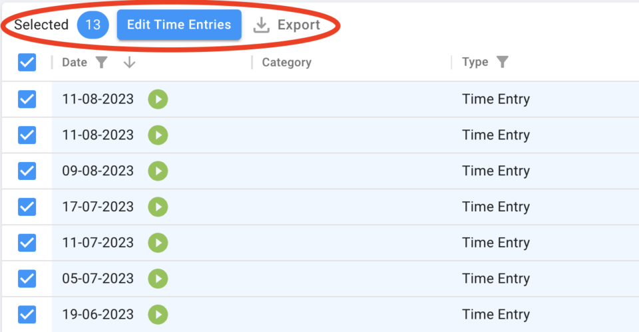Click the Category column header
Screen dimensions: 639x332
pos(286,62)
